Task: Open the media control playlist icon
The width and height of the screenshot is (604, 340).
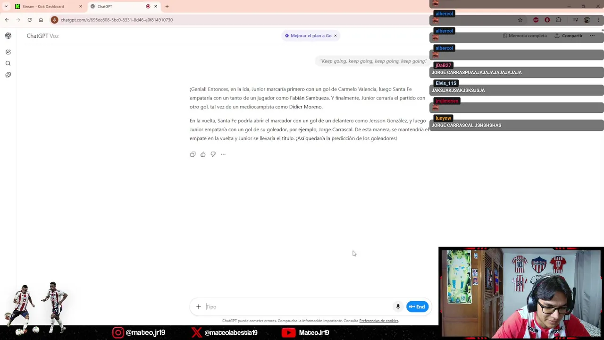Action: click(x=575, y=20)
